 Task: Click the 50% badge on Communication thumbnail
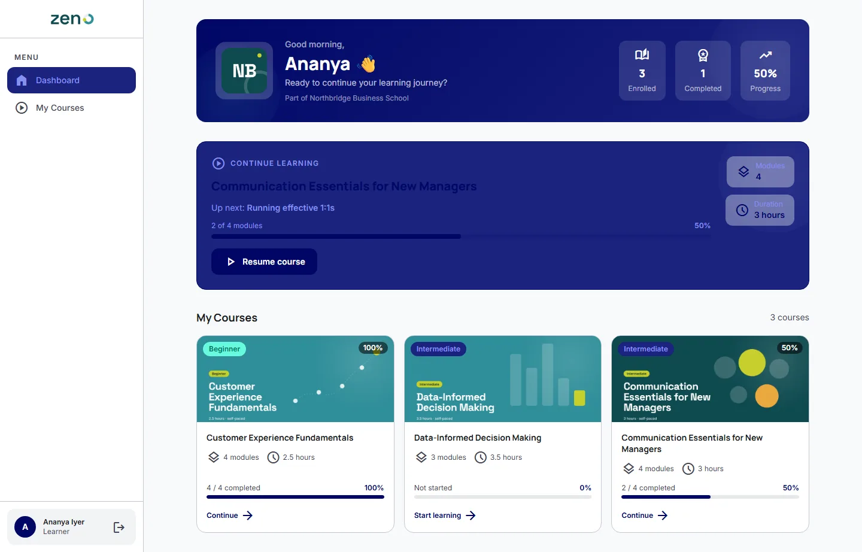[x=790, y=348]
